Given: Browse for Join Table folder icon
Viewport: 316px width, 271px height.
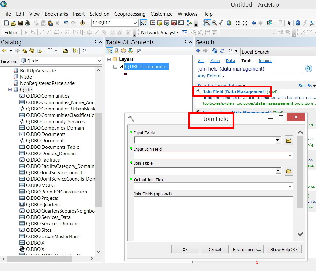Looking at the screenshot, I should point(289,171).
